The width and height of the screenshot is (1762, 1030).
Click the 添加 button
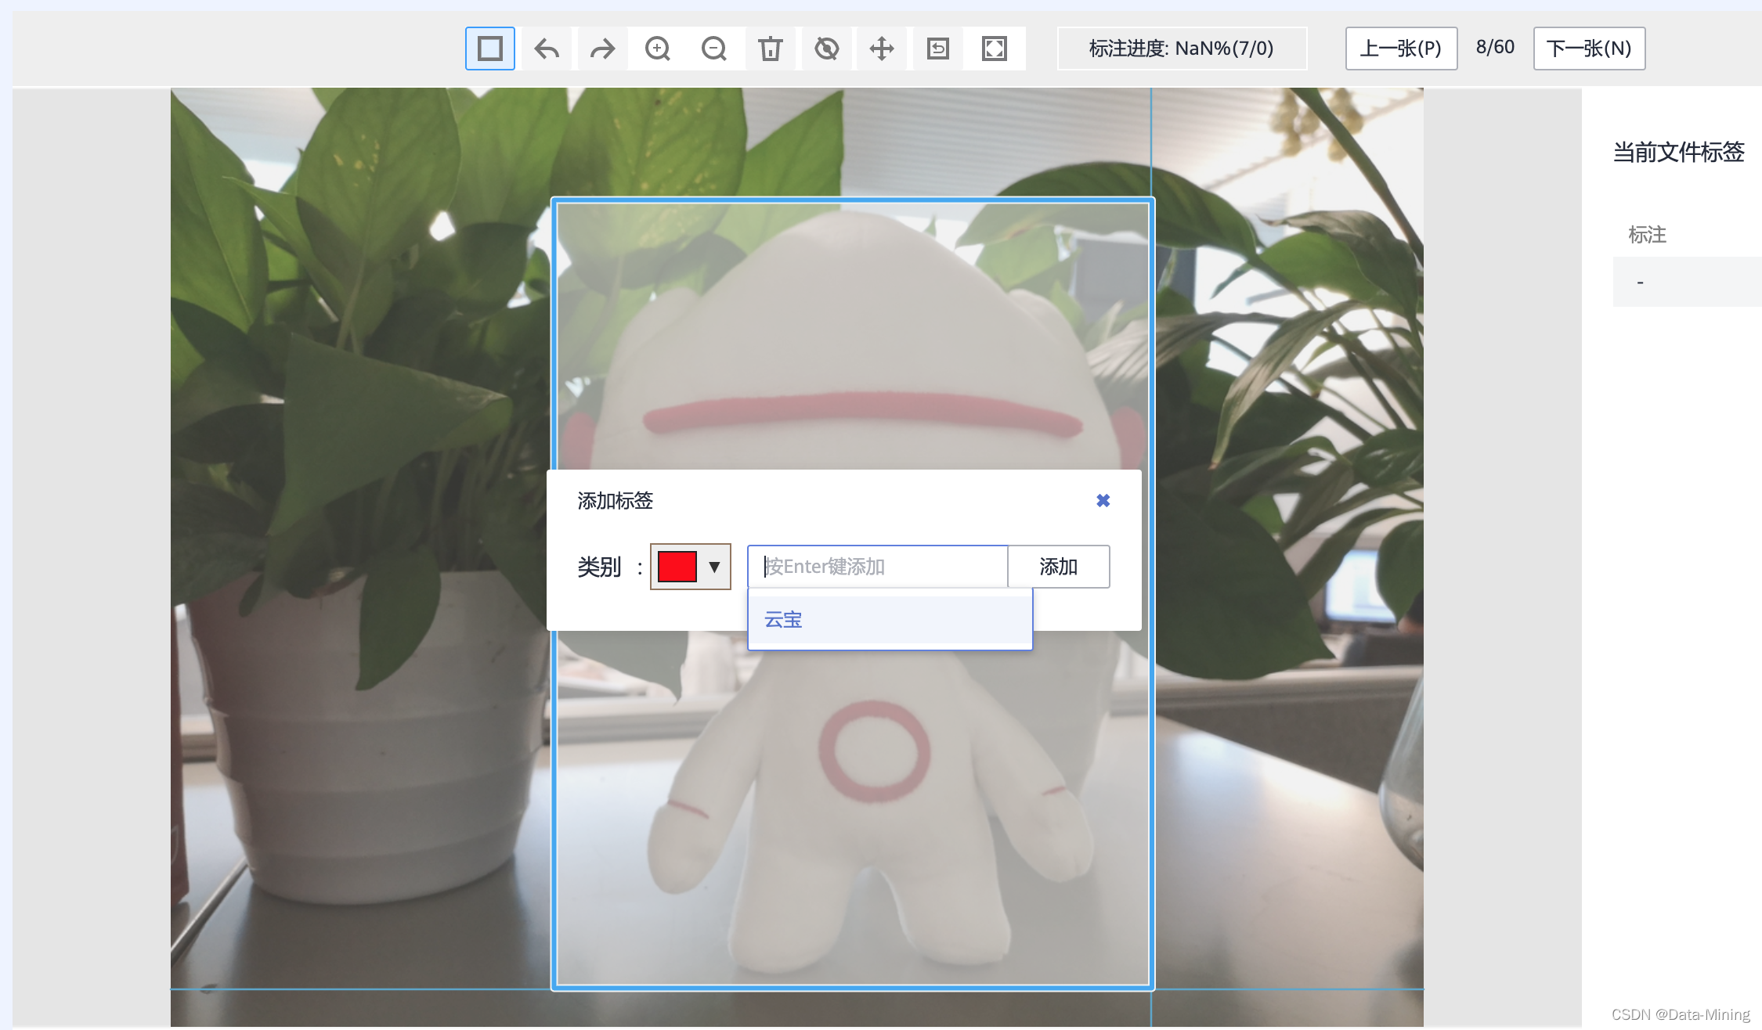tap(1059, 567)
